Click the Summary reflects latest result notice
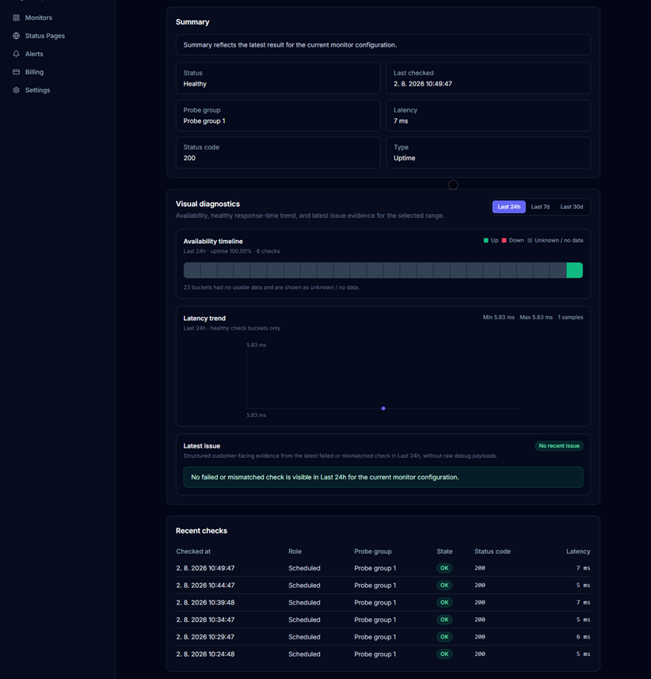Screen dimensions: 651x679 point(383,45)
